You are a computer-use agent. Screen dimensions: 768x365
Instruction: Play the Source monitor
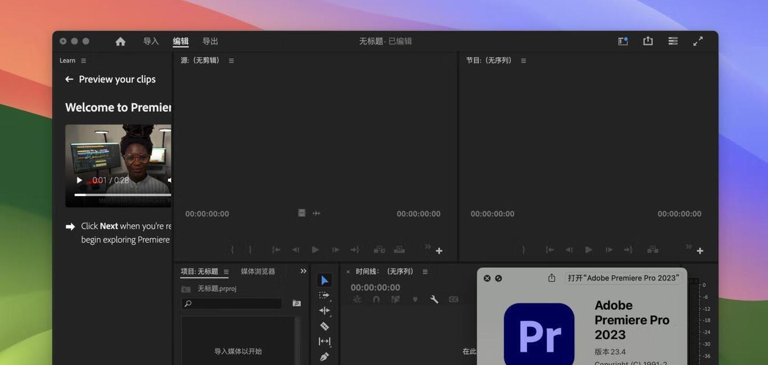[316, 250]
